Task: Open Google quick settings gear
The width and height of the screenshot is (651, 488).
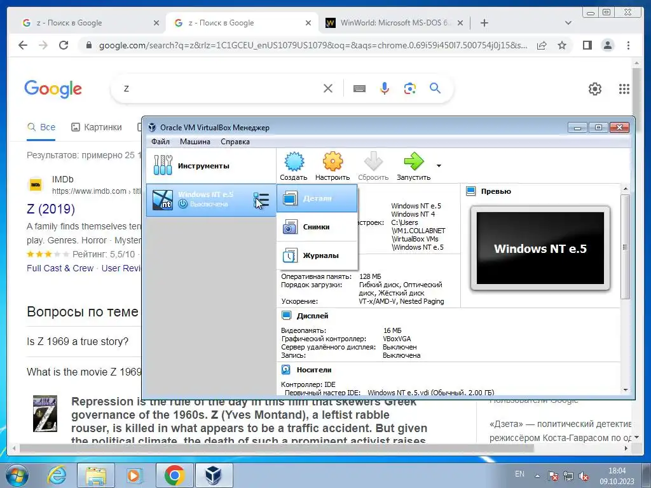Action: (x=595, y=89)
